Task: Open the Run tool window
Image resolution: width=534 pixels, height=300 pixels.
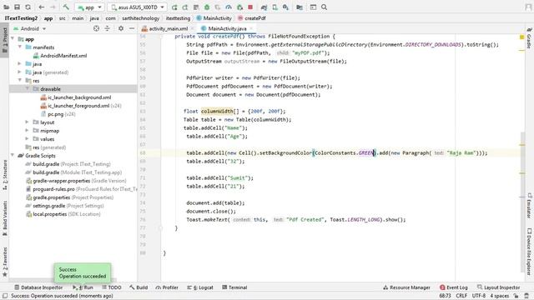Action: point(83,287)
